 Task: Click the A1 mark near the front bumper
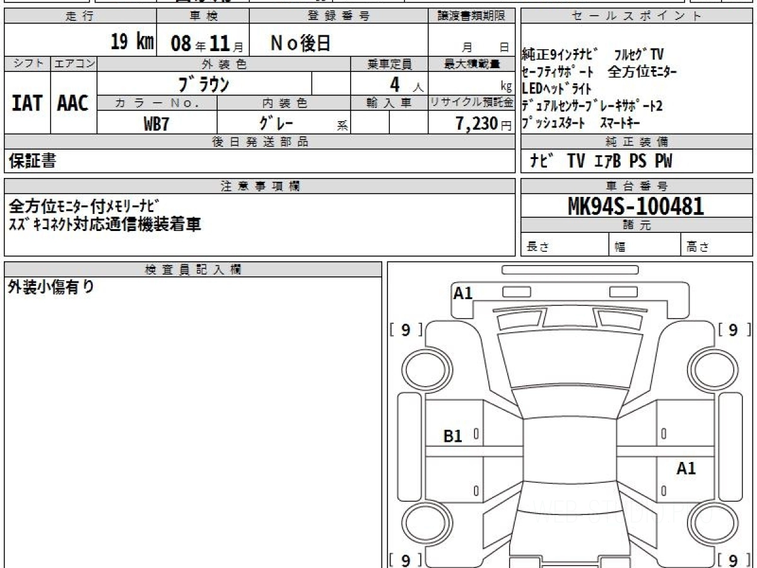pyautogui.click(x=463, y=293)
